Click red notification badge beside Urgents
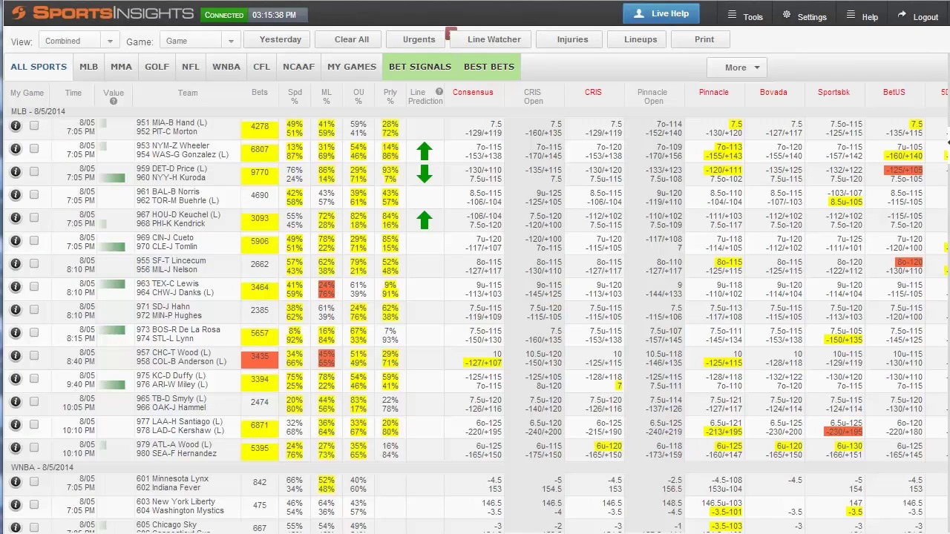Screen dimensions: 950x534 [450, 33]
